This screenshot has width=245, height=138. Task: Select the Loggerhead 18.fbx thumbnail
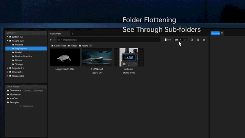[65, 57]
